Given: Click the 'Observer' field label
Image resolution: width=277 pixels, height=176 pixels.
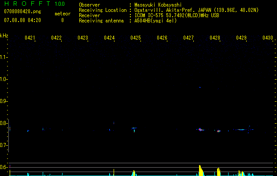Looking at the screenshot, I should coord(89,5).
